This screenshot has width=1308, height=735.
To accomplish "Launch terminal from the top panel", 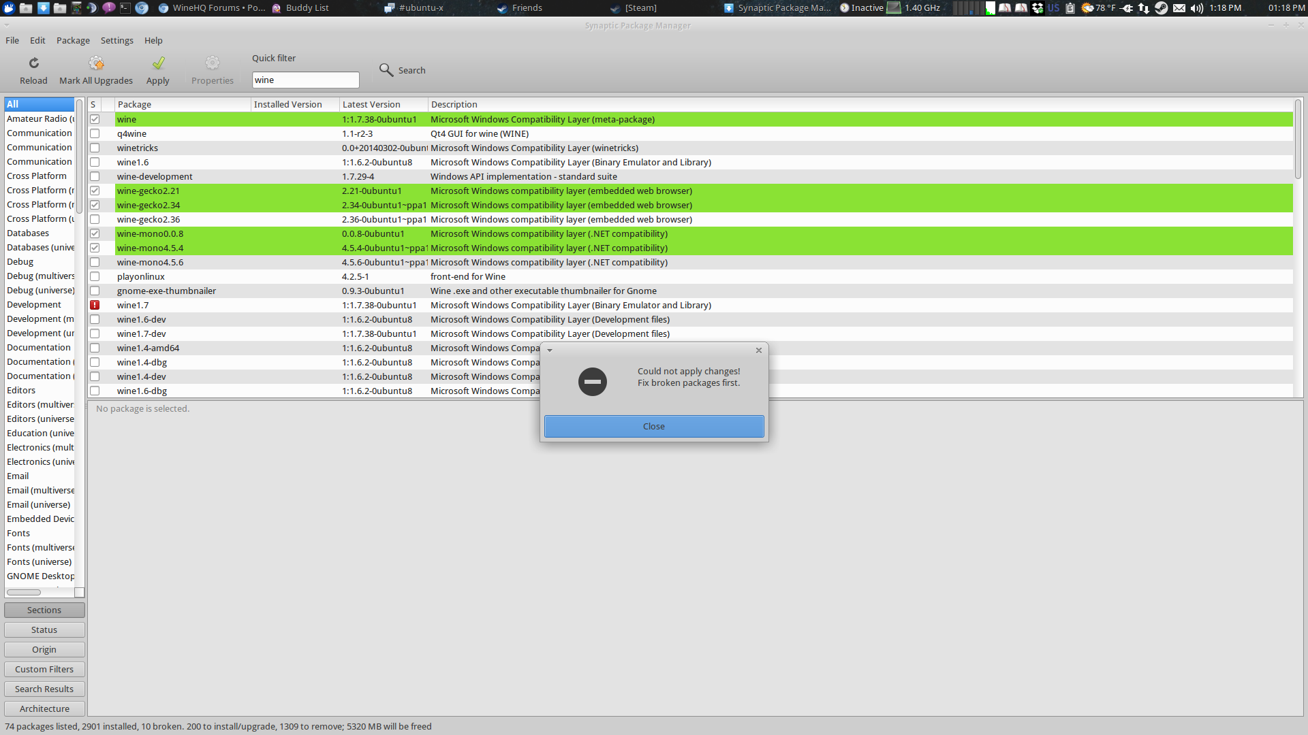I will [x=125, y=8].
